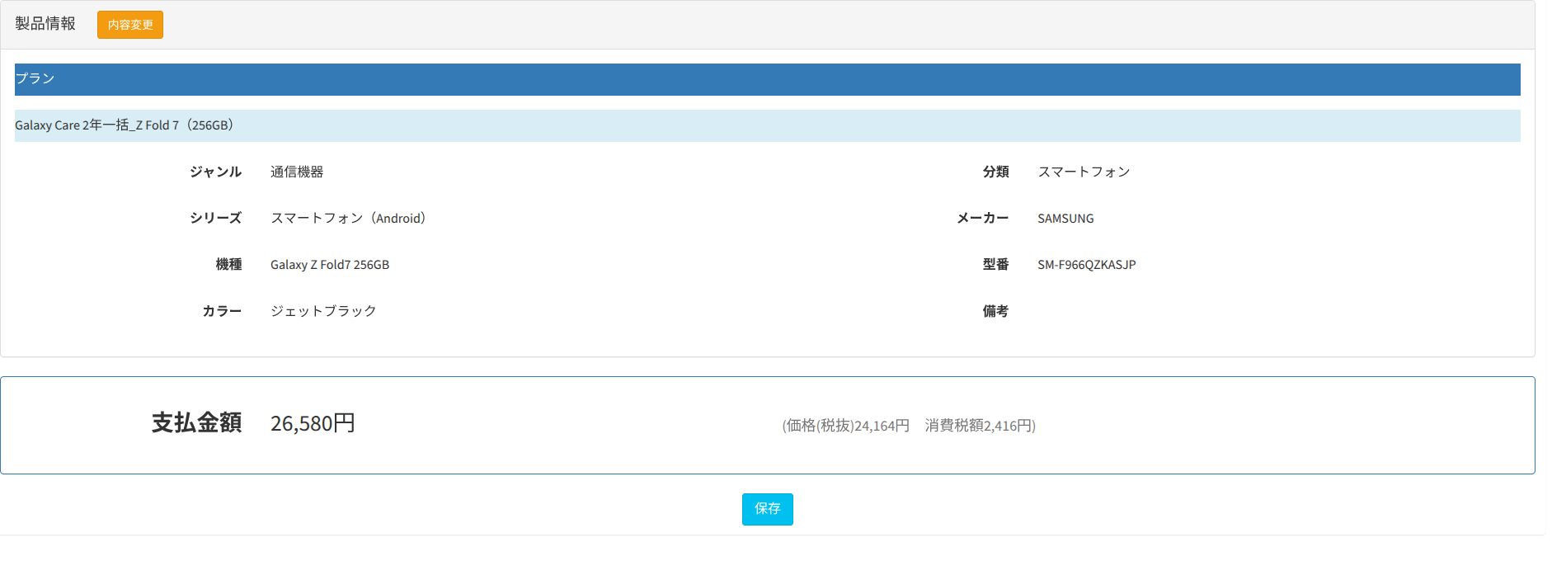Click the 製品情報 heading

click(45, 24)
